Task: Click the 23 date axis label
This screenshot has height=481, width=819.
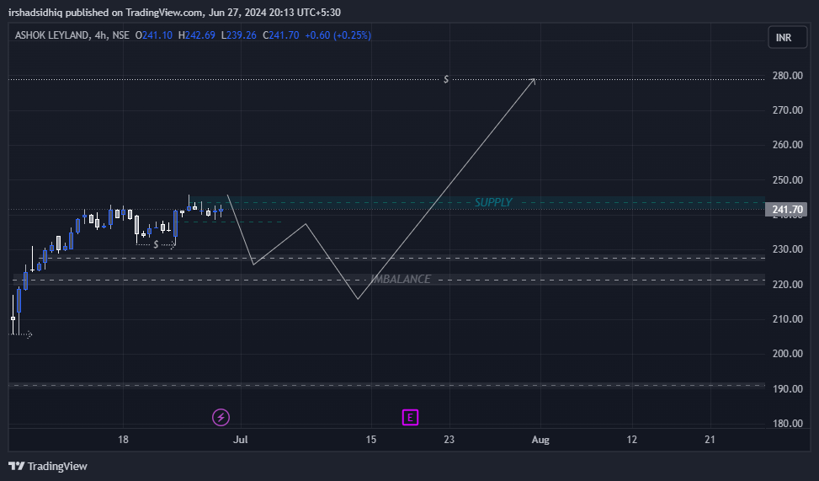Action: pos(449,440)
